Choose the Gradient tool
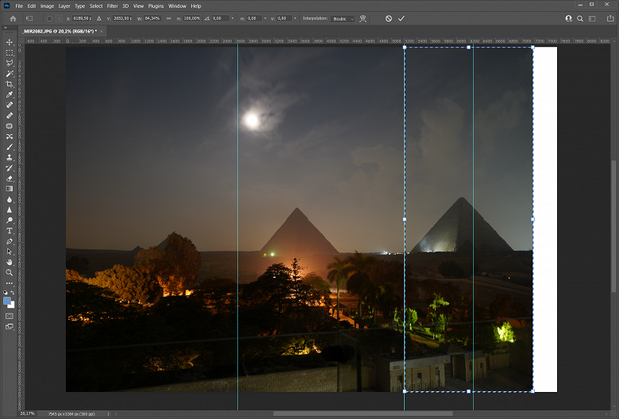 tap(10, 189)
